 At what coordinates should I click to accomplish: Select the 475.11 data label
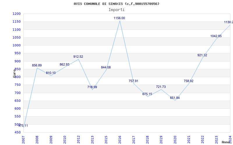(x=23, y=126)
